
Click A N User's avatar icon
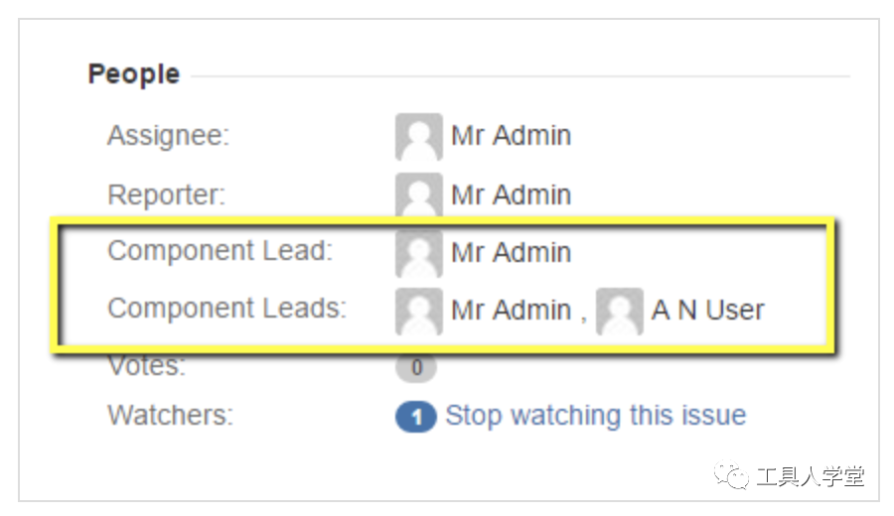click(620, 311)
